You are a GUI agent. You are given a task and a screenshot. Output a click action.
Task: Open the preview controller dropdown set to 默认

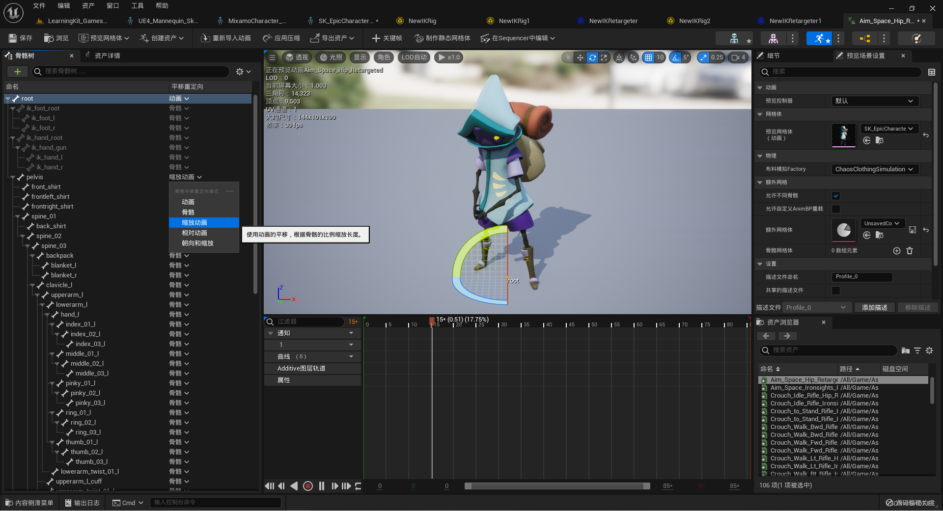click(875, 101)
